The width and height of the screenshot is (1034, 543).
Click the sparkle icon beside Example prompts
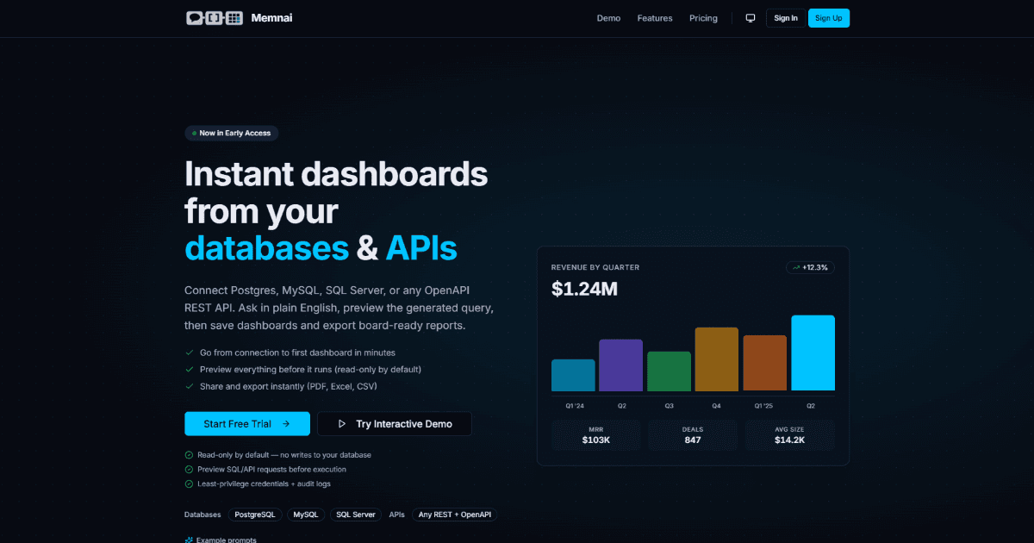(x=188, y=539)
